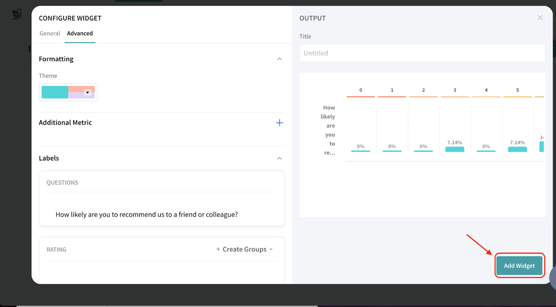Close the Configure Widget dialog
The image size is (556, 307).
[540, 18]
